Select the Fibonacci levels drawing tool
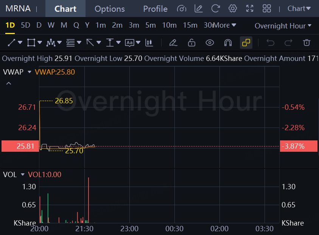 pyautogui.click(x=70, y=43)
